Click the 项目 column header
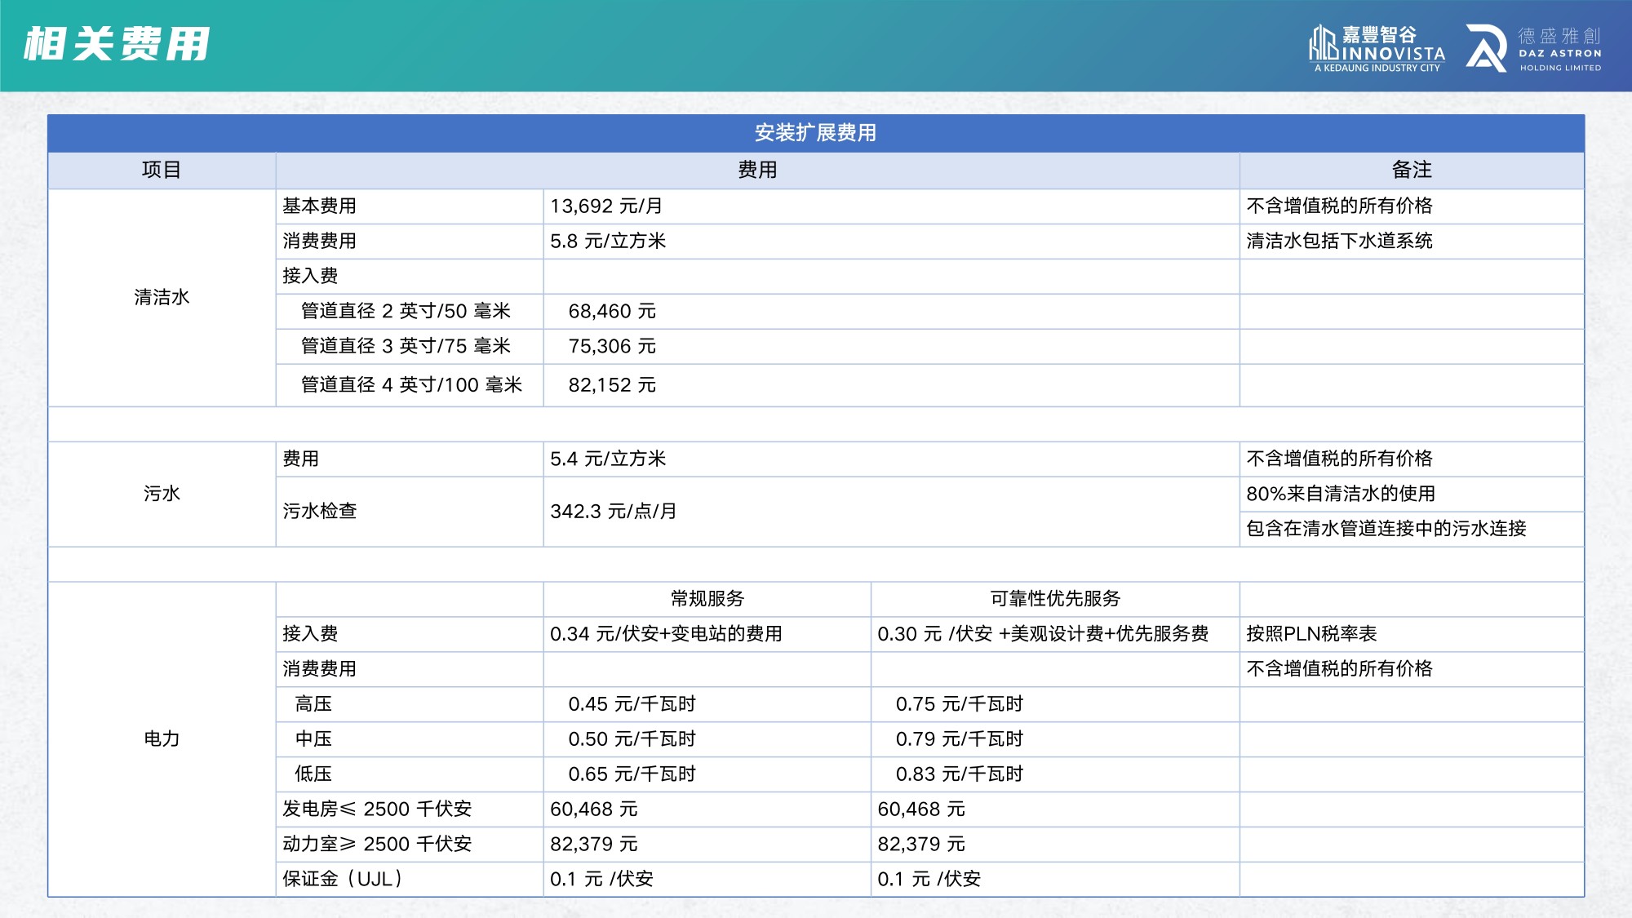The image size is (1632, 918). tap(162, 170)
